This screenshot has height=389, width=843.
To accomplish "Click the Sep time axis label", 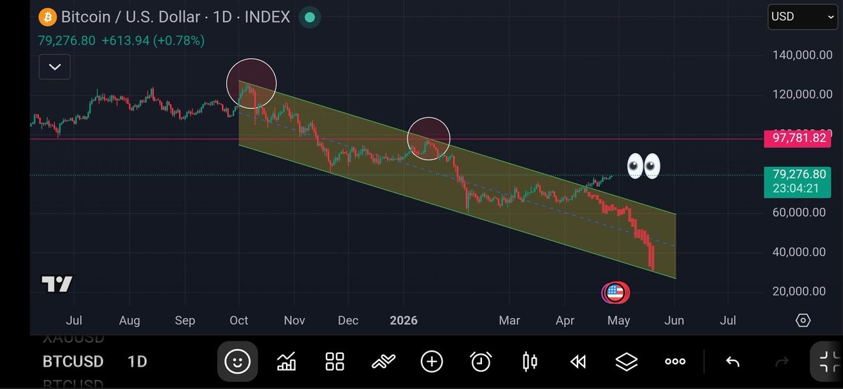I will pos(185,320).
